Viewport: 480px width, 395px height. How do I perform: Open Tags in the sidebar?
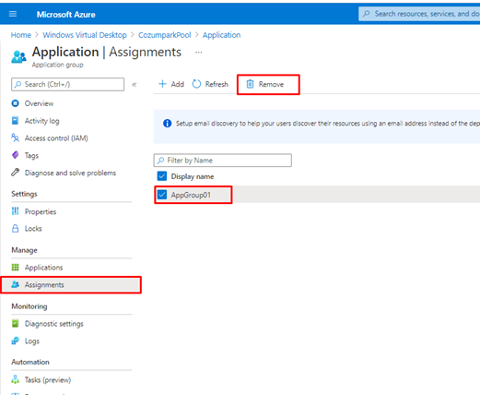coord(31,156)
